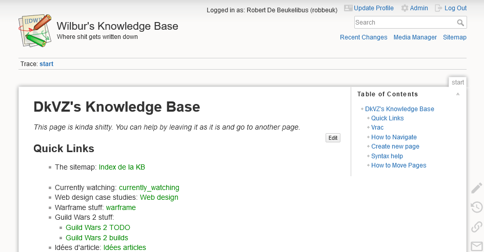This screenshot has height=252, width=484.
Task: Jump to 'How to Navigate' in contents
Action: [x=394, y=137]
